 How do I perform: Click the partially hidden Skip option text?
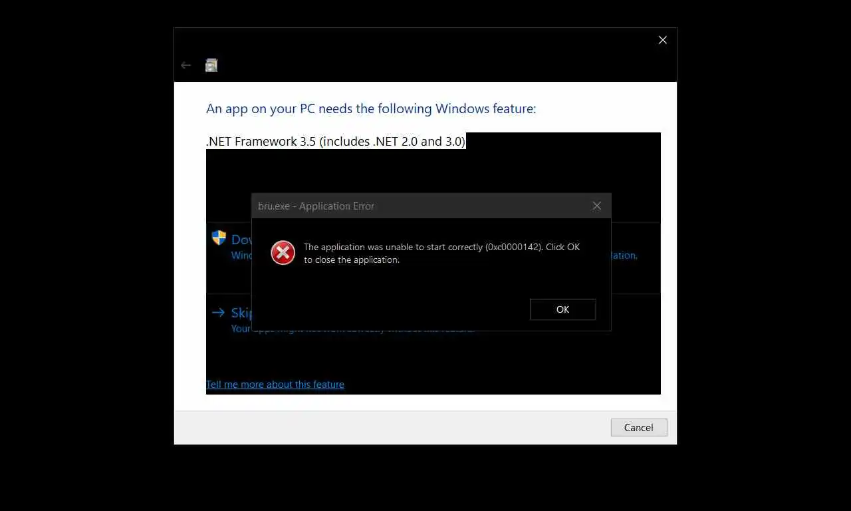point(241,313)
